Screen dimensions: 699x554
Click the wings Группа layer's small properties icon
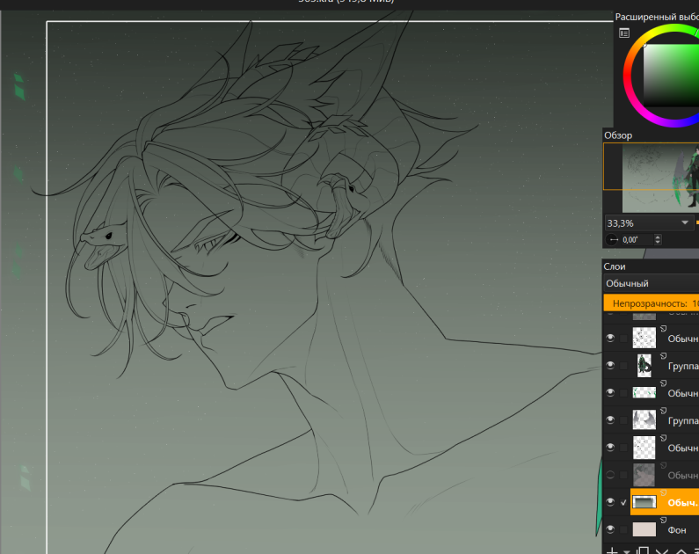(x=663, y=410)
